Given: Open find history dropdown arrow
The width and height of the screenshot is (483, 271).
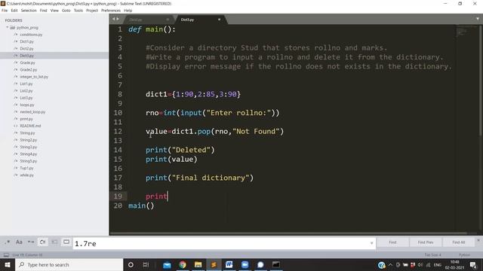Looking at the screenshot, I should tap(371, 243).
